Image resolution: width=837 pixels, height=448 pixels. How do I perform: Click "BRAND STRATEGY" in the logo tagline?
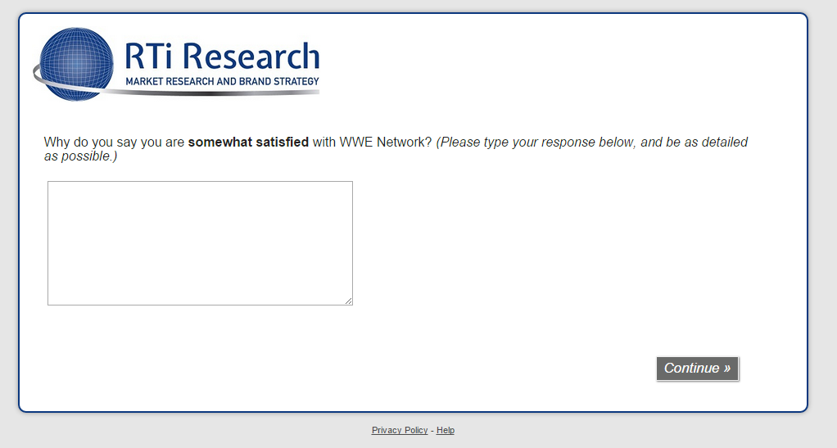pyautogui.click(x=278, y=82)
